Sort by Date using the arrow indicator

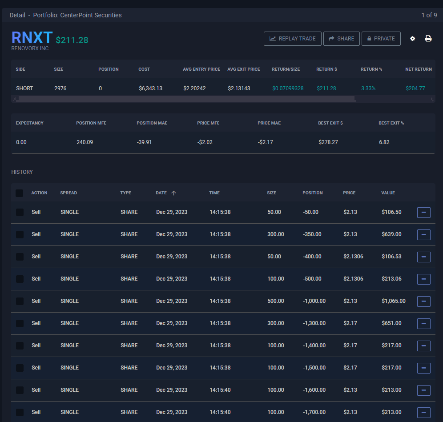(x=173, y=193)
